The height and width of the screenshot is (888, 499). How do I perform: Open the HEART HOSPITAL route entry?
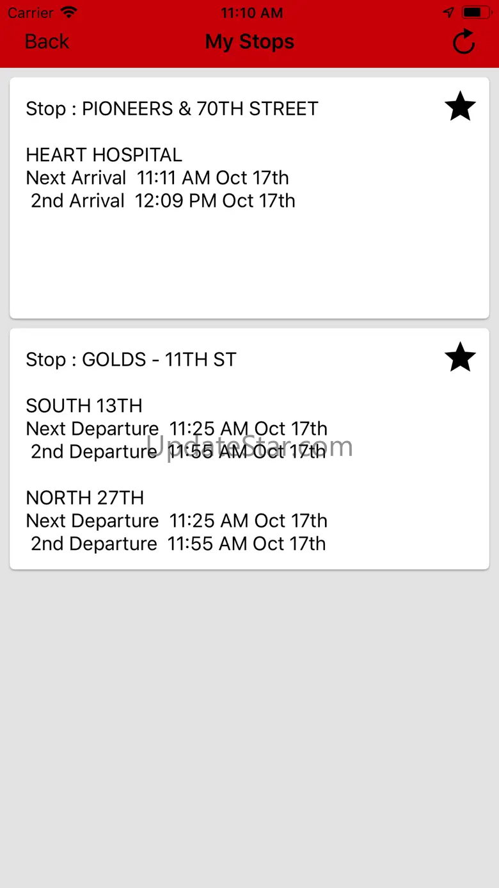click(104, 155)
